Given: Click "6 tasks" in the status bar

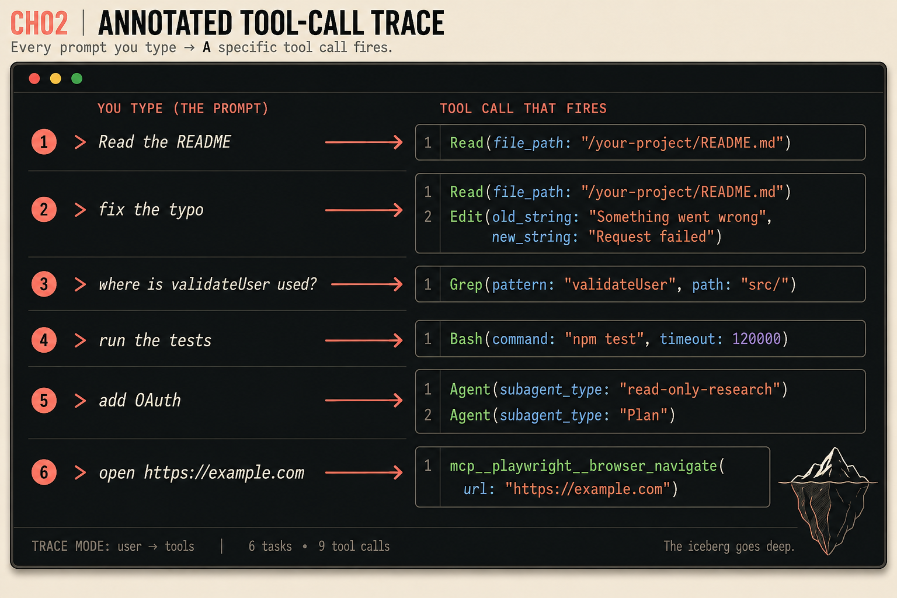Looking at the screenshot, I should [270, 547].
